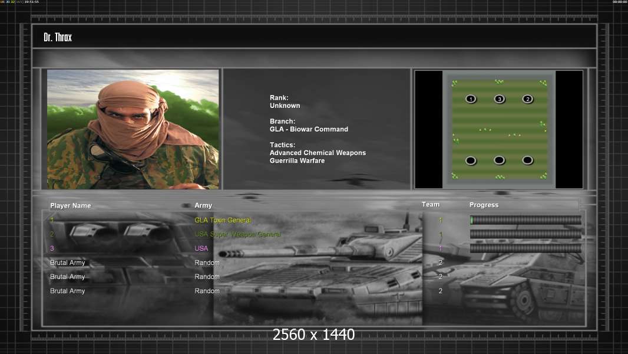Click the first Brutal Army player name
The image size is (628, 354).
coord(67,263)
